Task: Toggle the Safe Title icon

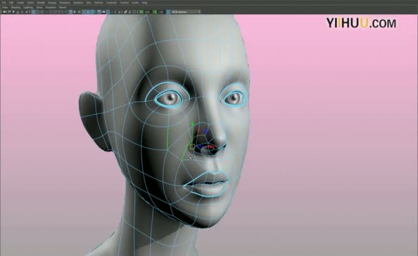Action: (x=59, y=12)
